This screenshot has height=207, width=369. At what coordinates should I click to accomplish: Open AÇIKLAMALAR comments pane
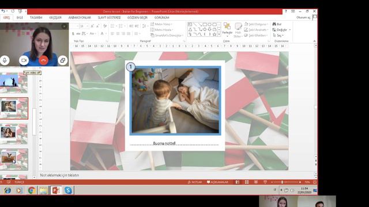coord(217,182)
